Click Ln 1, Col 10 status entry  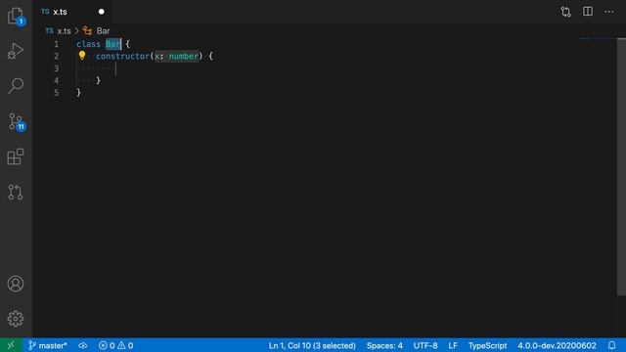coord(312,345)
